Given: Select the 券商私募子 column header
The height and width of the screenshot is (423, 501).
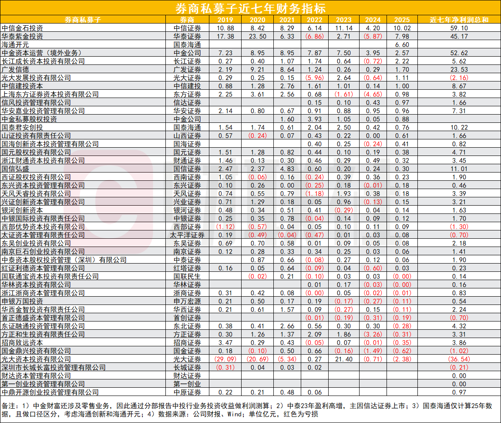Looking at the screenshot, I should coord(83,20).
